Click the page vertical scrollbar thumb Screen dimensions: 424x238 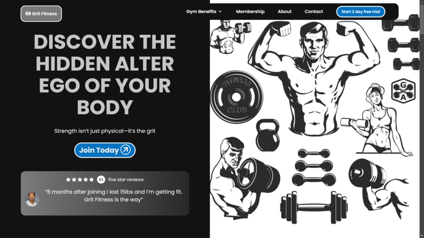coord(422,18)
